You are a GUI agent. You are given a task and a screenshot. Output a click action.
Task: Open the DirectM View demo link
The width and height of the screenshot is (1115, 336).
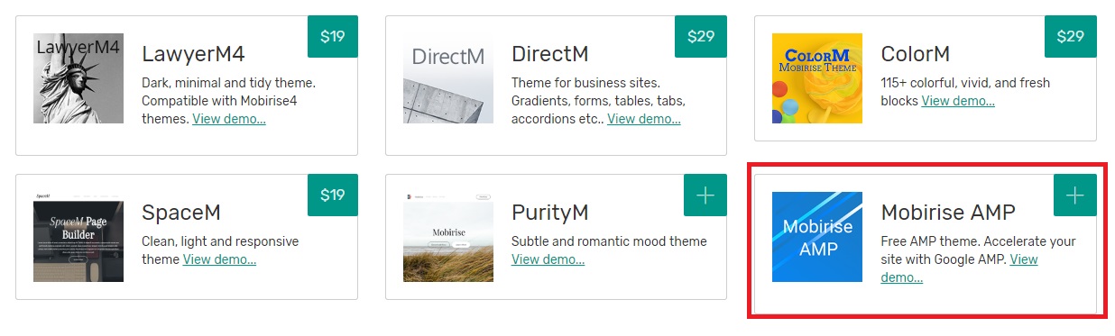pyautogui.click(x=644, y=119)
